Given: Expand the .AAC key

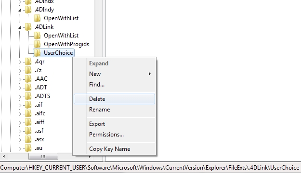Looking at the screenshot, I should [20, 79].
